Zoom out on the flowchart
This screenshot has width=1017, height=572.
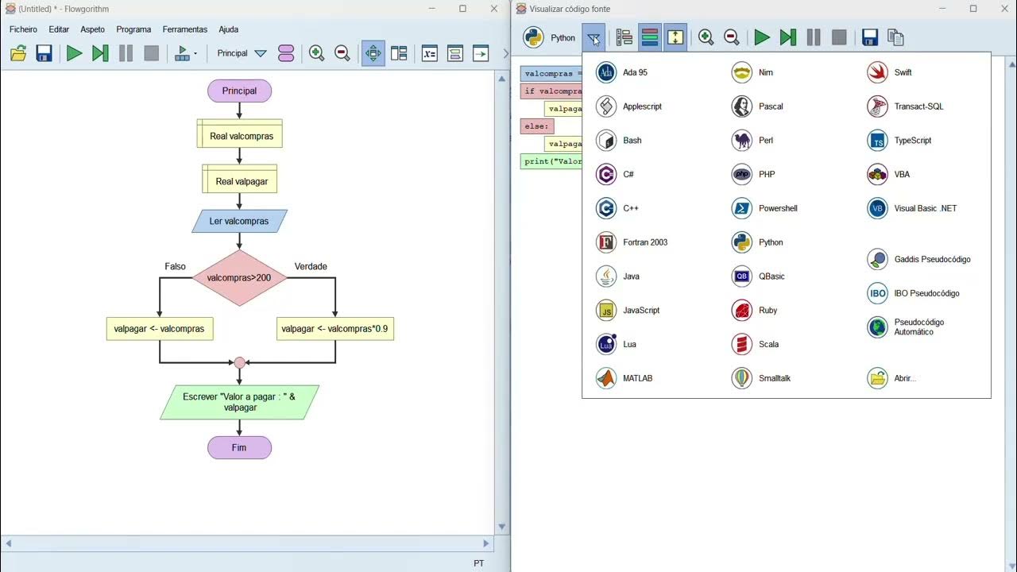click(x=342, y=53)
